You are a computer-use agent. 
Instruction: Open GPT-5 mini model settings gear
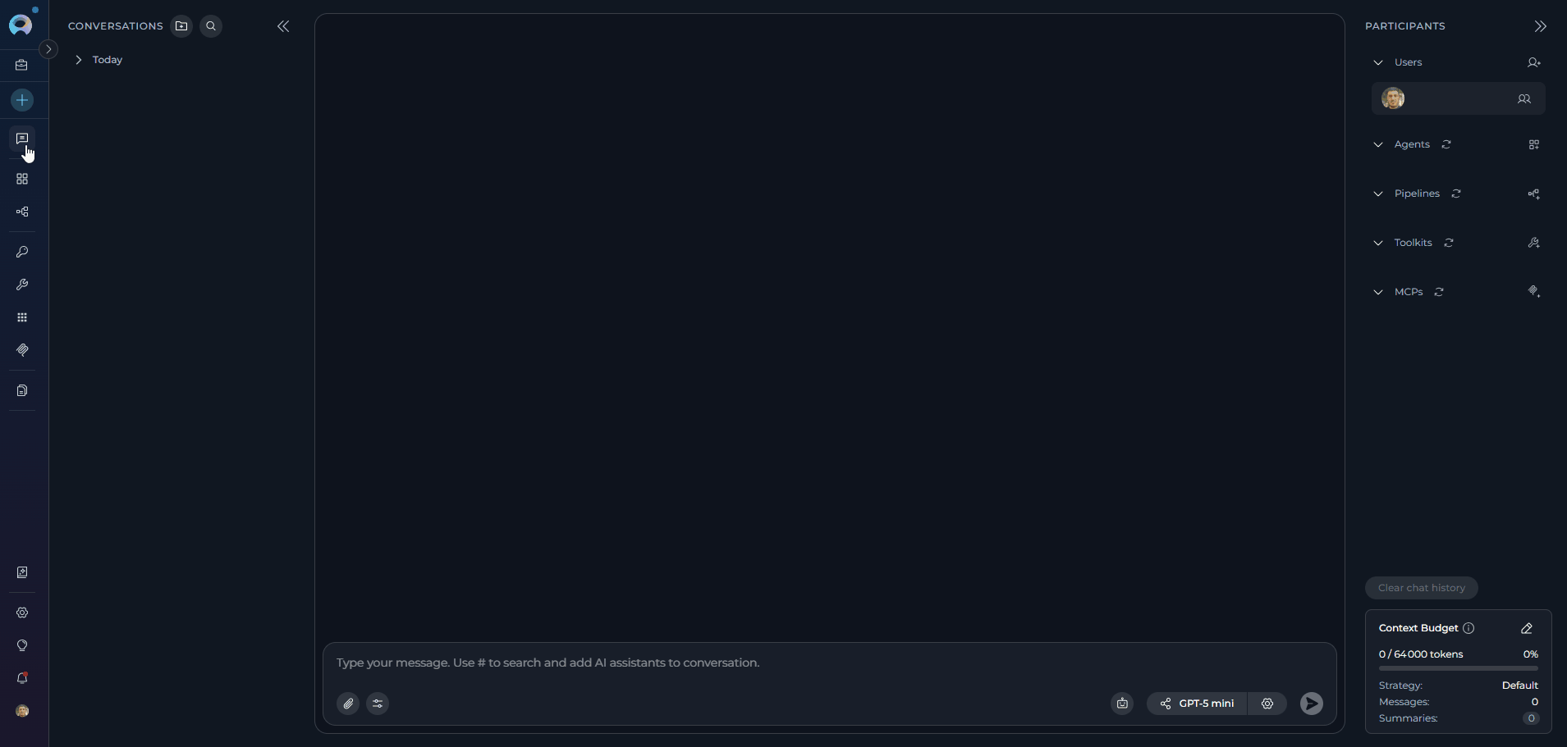click(1267, 704)
